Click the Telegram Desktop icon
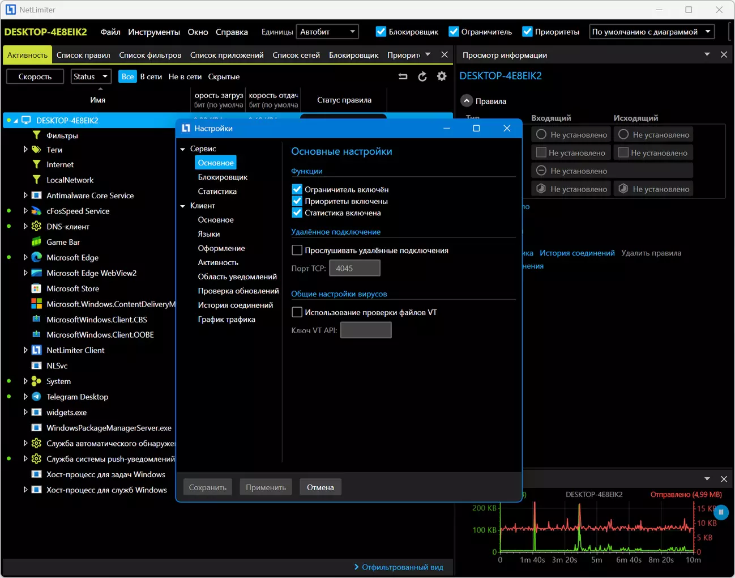Viewport: 735px width, 578px height. click(x=37, y=397)
